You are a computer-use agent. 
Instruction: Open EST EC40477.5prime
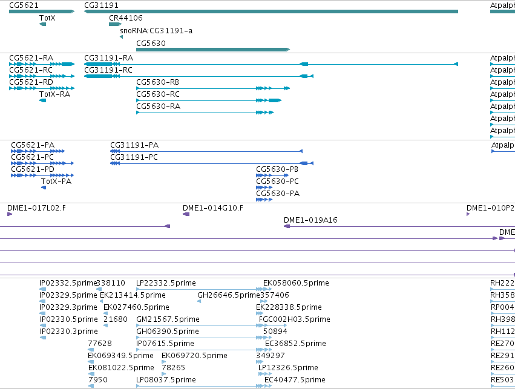point(295,380)
